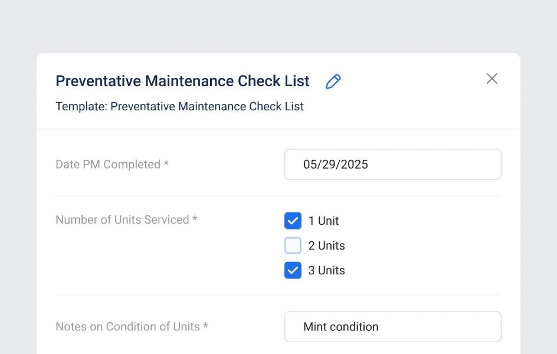Click the "1 Unit" option label text
Viewport: 557px width, 354px height.
click(x=323, y=221)
